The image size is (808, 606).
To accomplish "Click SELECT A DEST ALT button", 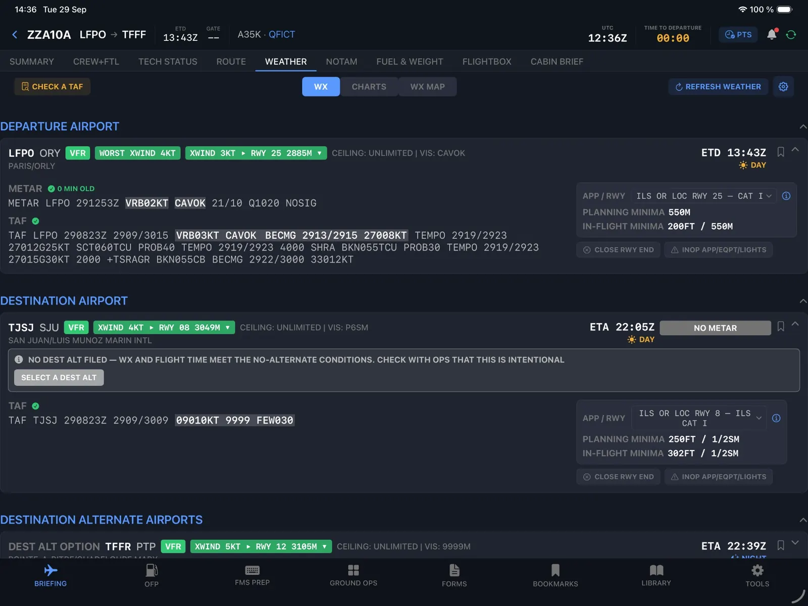I will (59, 377).
